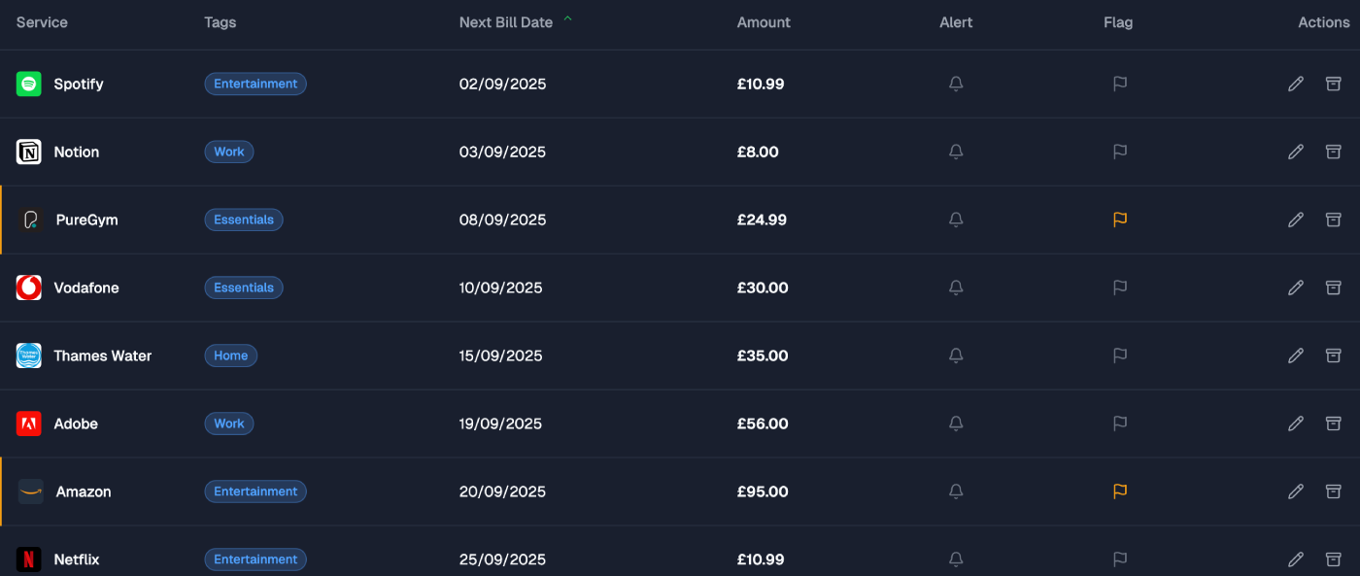Screen dimensions: 1360x576
Task: Click the Entertainment tag on Spotify
Action: tap(255, 84)
